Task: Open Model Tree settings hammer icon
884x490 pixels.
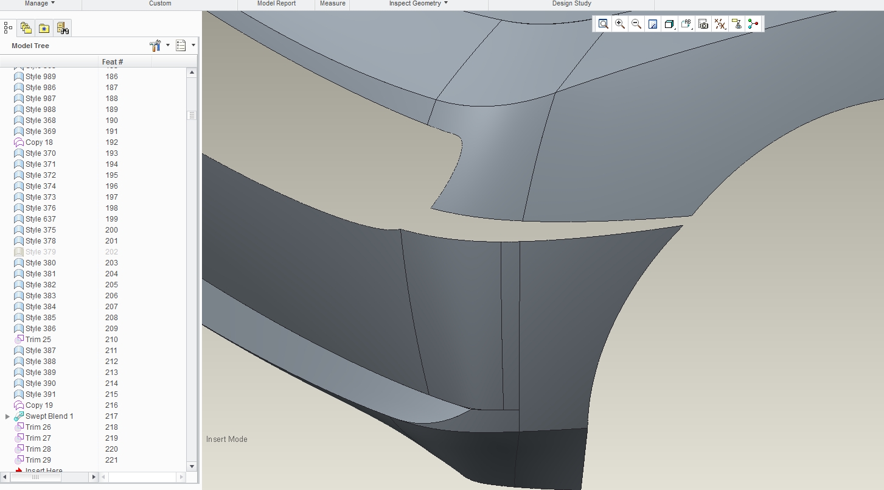Action: pos(155,46)
